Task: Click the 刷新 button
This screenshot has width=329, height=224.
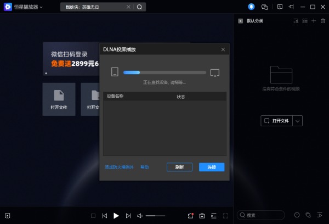Action: coord(179,167)
